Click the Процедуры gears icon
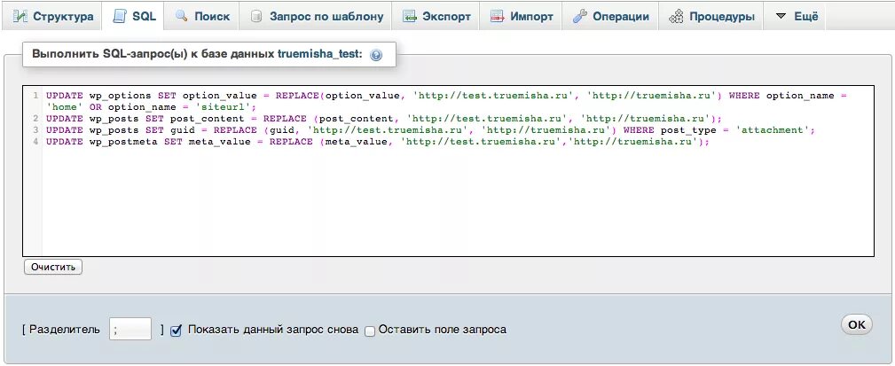895x366 pixels. pyautogui.click(x=676, y=17)
